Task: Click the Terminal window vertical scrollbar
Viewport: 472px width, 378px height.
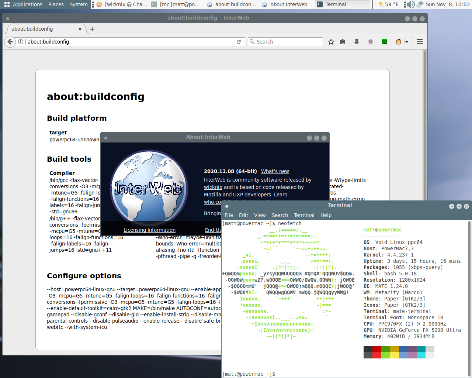Action: click(x=469, y=298)
